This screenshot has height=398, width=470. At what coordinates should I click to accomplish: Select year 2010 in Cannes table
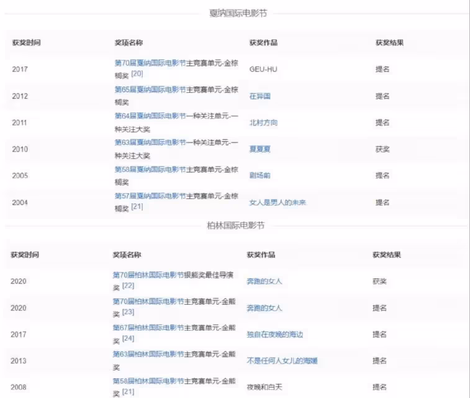pyautogui.click(x=20, y=149)
